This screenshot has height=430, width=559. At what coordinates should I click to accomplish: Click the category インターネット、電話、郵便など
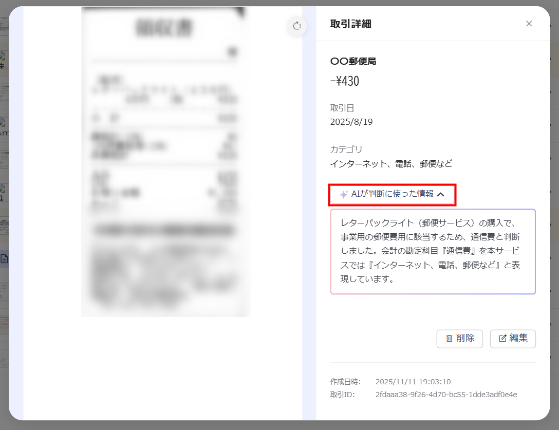click(x=391, y=164)
